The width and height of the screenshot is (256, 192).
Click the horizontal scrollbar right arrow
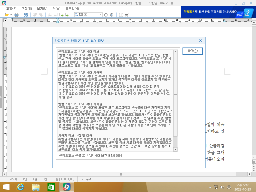(250, 174)
